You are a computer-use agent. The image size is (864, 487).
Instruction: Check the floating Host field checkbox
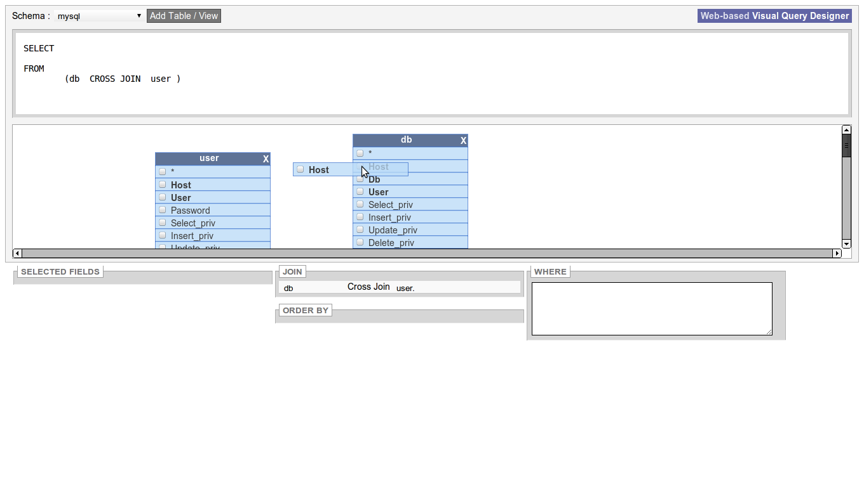pyautogui.click(x=300, y=169)
